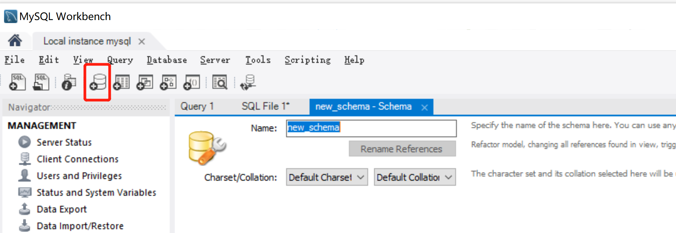Open the Tools menu

pyautogui.click(x=258, y=60)
